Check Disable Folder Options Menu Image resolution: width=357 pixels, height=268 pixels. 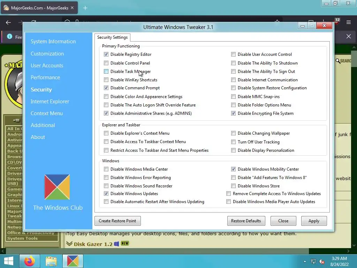[x=233, y=105]
